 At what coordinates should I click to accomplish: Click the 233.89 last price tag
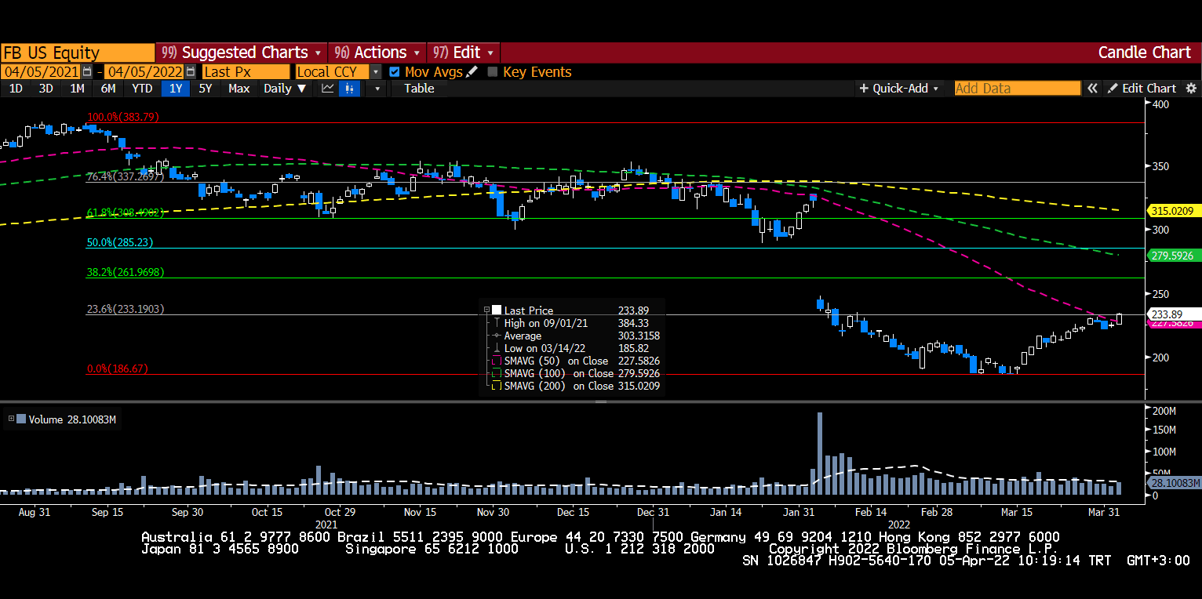tap(1173, 314)
